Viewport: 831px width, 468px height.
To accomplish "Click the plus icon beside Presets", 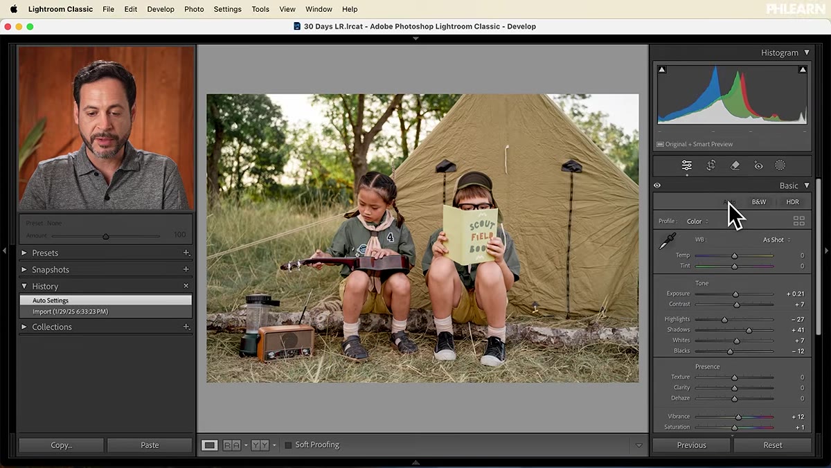I will pyautogui.click(x=186, y=253).
